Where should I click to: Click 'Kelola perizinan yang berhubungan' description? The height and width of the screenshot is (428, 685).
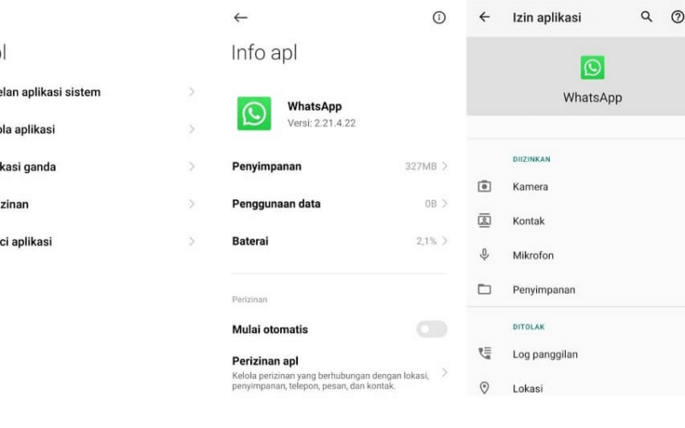(x=331, y=381)
